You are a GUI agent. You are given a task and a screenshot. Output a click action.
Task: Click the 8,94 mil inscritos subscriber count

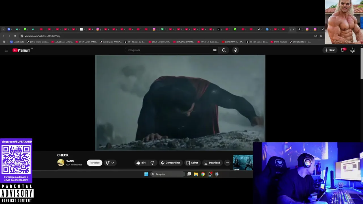tap(74, 165)
